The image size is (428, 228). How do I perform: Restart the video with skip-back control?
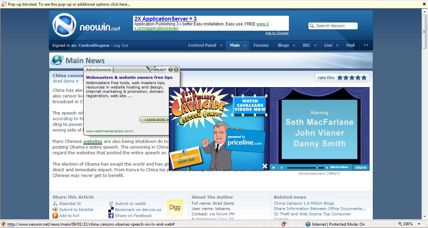(x=274, y=168)
